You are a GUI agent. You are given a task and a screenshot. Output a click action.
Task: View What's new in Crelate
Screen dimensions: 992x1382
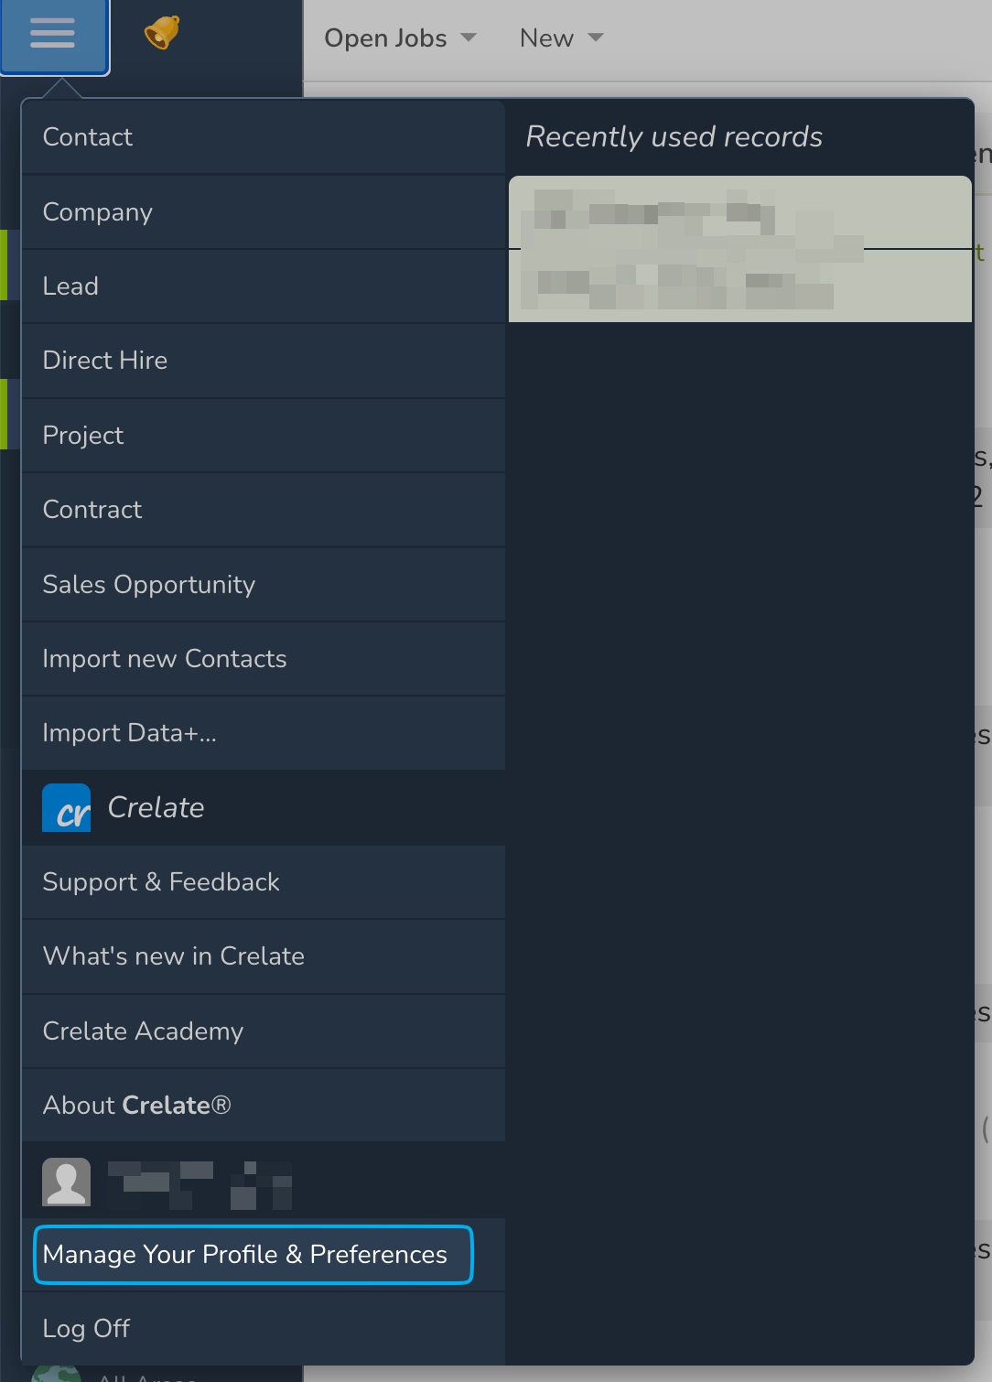(x=174, y=956)
